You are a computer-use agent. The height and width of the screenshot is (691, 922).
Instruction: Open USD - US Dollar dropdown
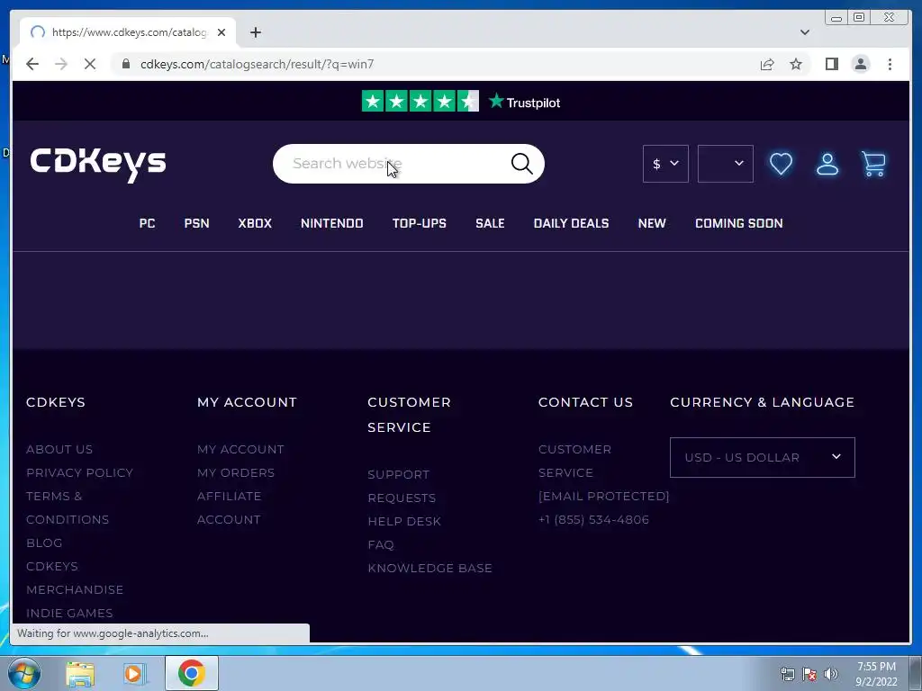pos(762,457)
